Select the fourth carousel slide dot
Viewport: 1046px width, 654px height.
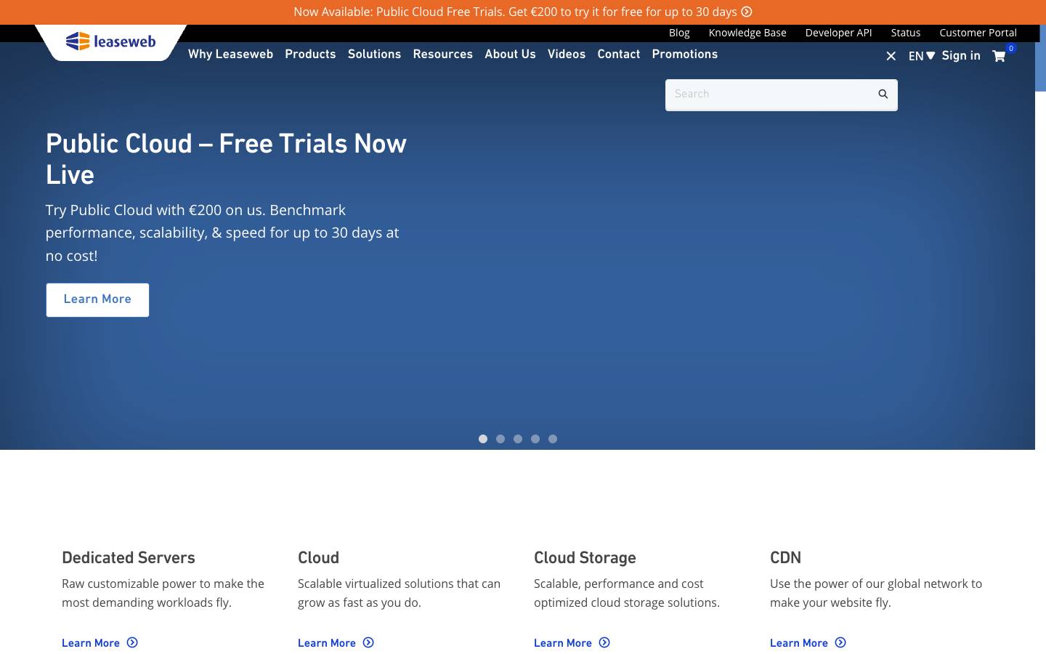click(535, 439)
